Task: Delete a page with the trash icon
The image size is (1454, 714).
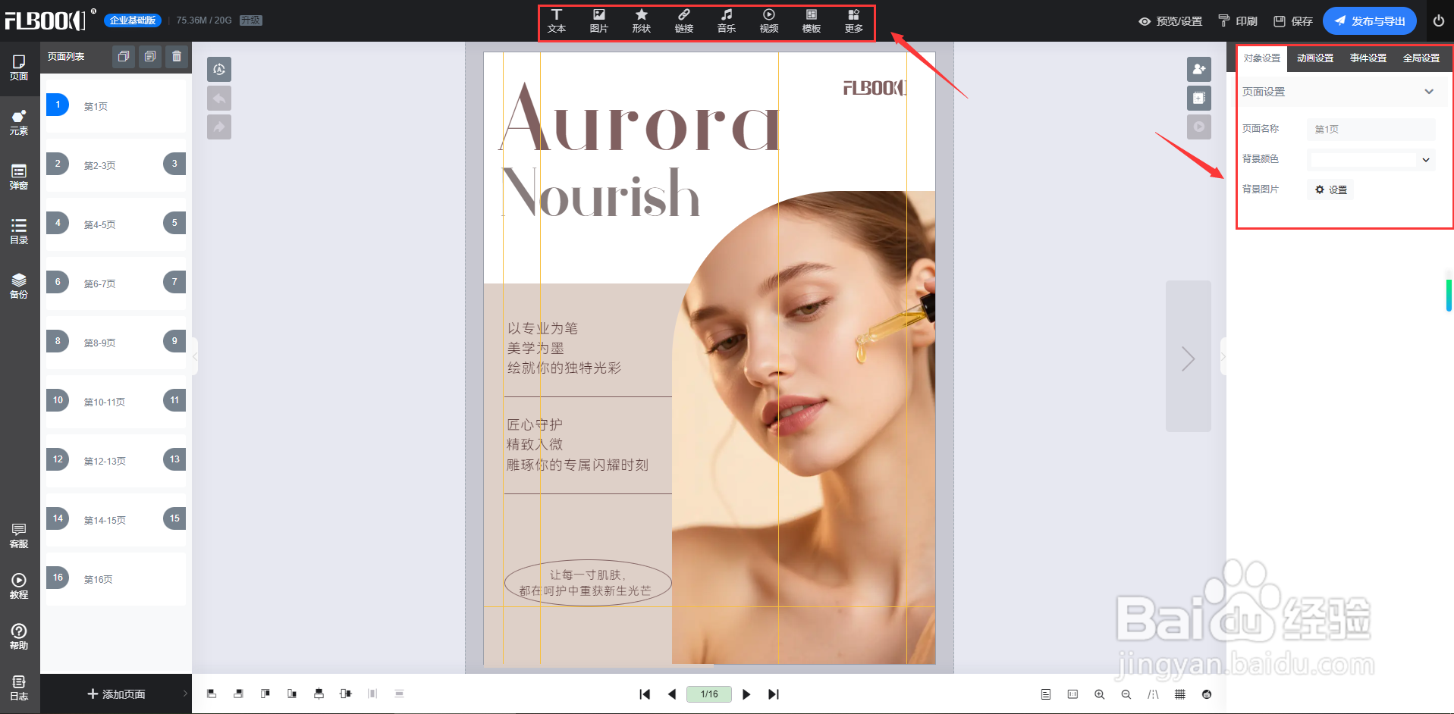Action: tap(177, 56)
